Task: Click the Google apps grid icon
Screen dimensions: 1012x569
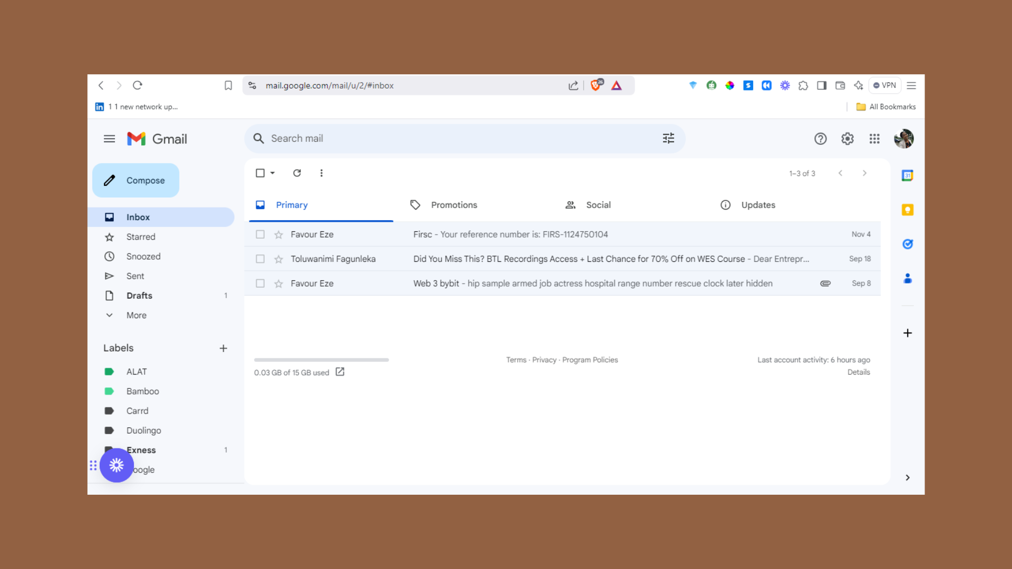Action: (874, 139)
